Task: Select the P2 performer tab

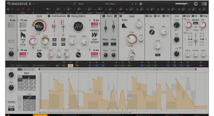Action: pos(70,66)
